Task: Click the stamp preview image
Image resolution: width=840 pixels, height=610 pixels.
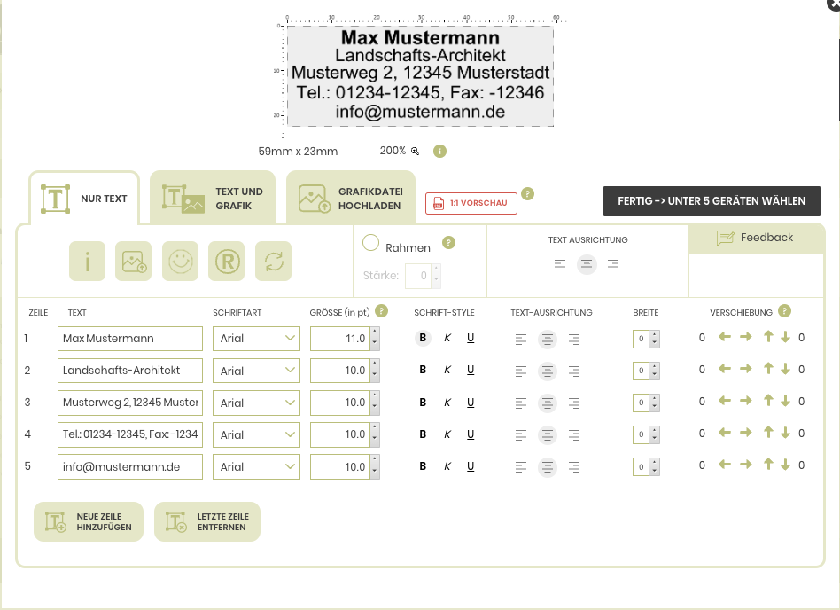Action: coord(421,75)
